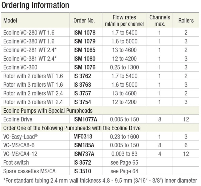The image size is (201, 186).
Task: Select order number MF0313
Action: pyautogui.click(x=83, y=136)
